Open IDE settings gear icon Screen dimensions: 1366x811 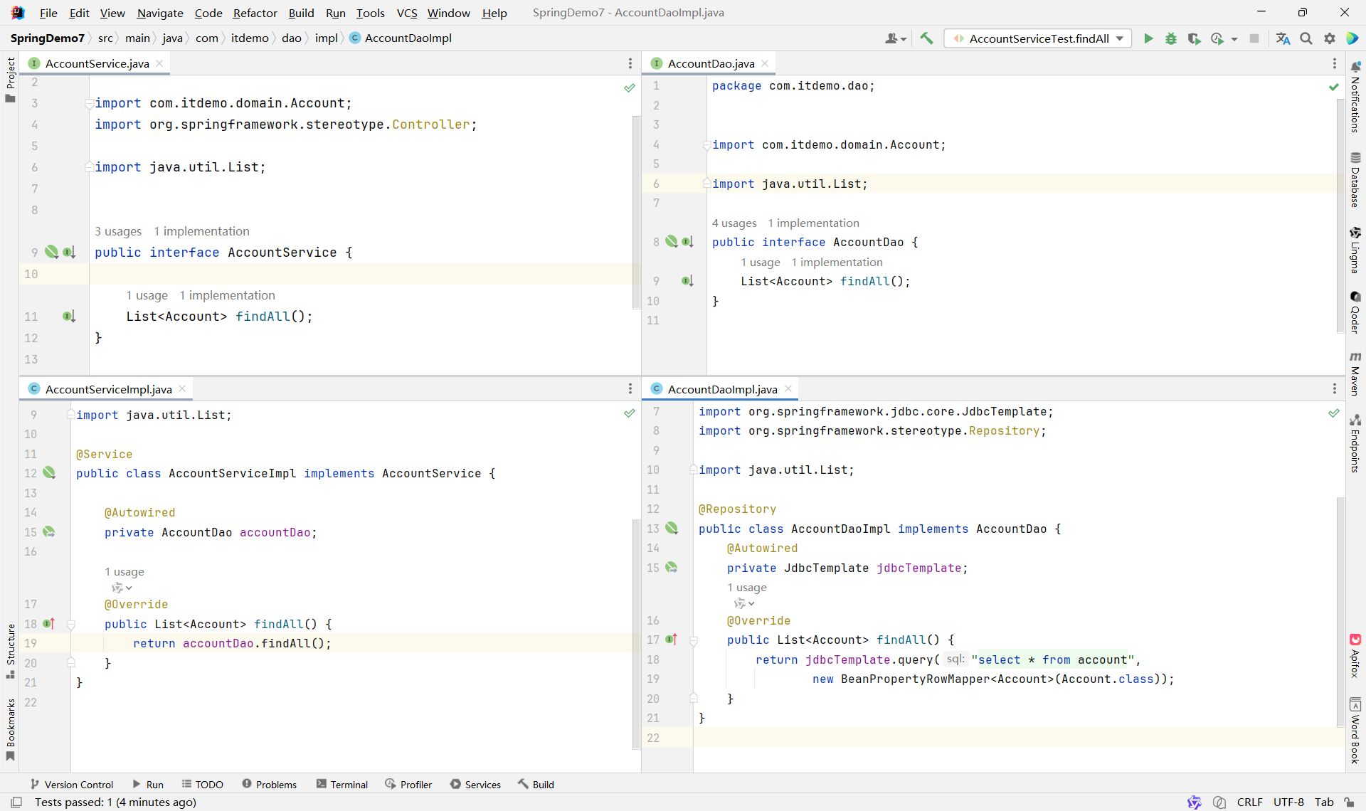[1329, 38]
